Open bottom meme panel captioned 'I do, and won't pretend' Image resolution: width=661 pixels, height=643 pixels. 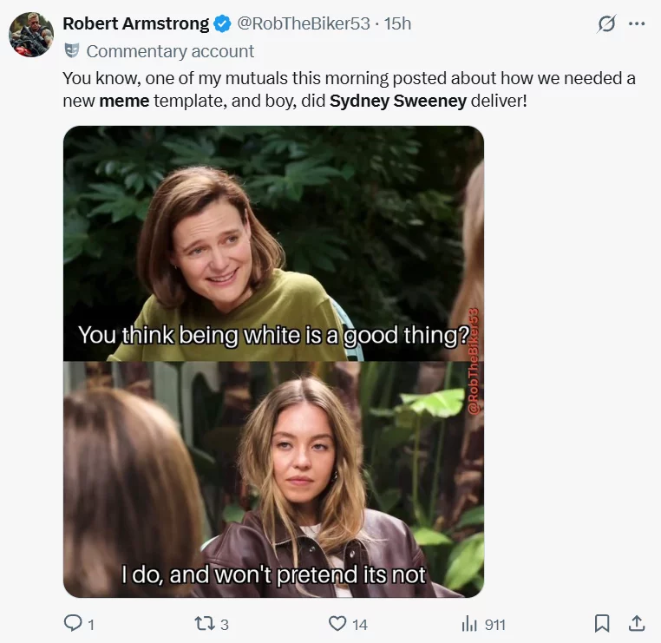(x=273, y=479)
